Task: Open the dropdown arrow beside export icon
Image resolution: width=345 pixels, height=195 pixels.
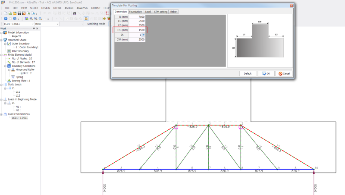Action: [36, 14]
